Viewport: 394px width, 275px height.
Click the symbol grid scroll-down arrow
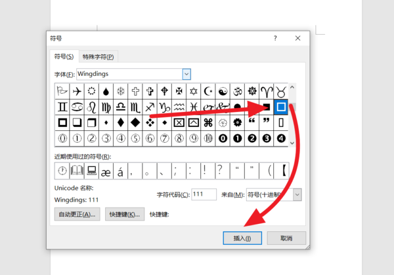pos(292,143)
